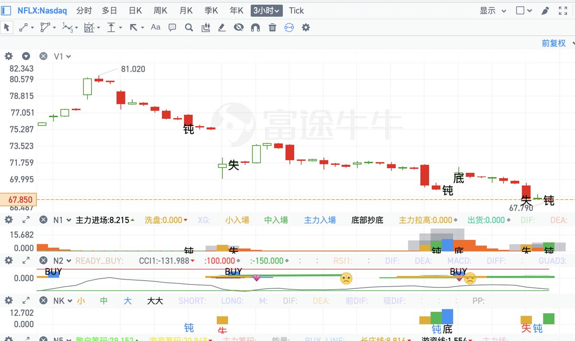Close the N2 indicator panel
The height and width of the screenshot is (341, 575).
43,261
